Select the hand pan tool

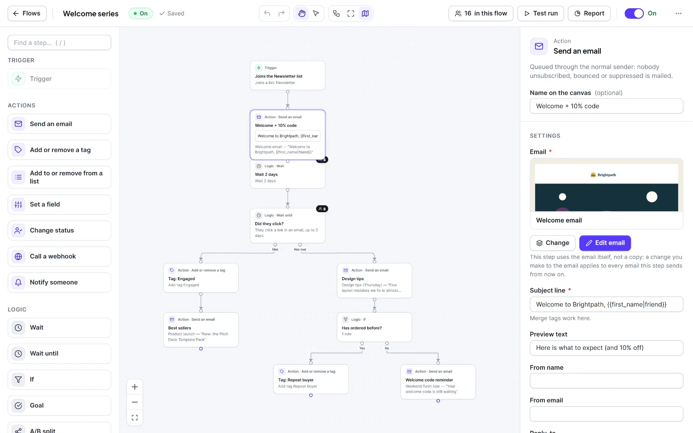302,13
